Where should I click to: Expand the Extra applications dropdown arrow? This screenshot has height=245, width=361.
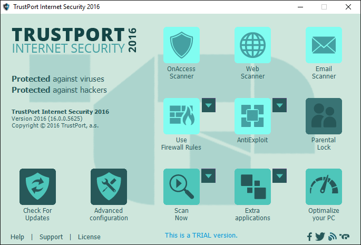279,176
